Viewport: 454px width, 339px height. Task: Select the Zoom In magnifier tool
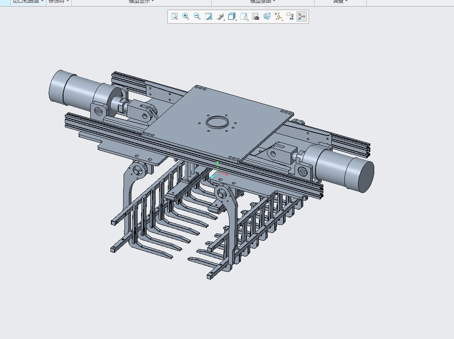pyautogui.click(x=186, y=17)
